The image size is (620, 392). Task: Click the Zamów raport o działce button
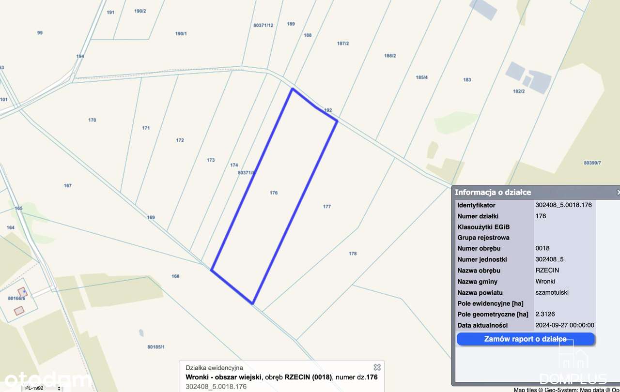click(x=525, y=339)
